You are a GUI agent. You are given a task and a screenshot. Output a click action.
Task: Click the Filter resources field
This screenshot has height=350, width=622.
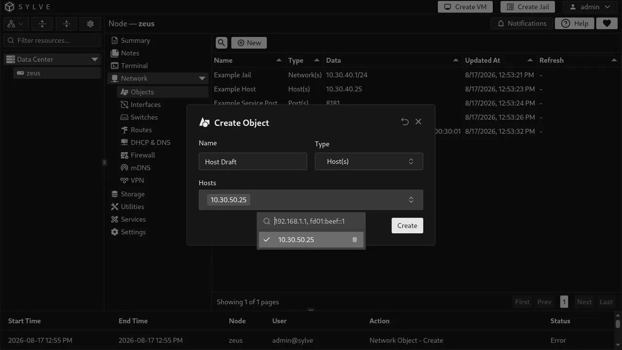click(x=52, y=40)
